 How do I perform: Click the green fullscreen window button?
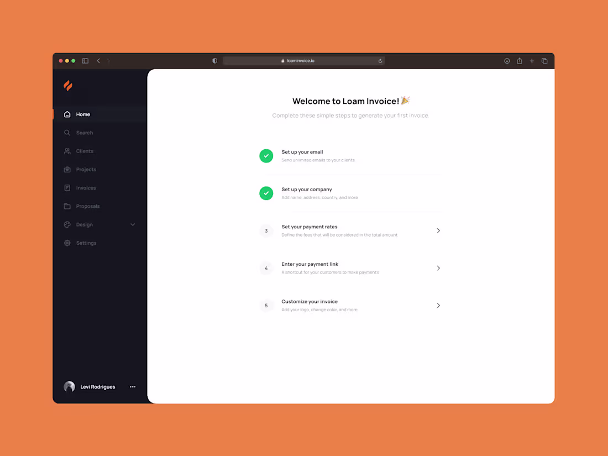(x=74, y=61)
